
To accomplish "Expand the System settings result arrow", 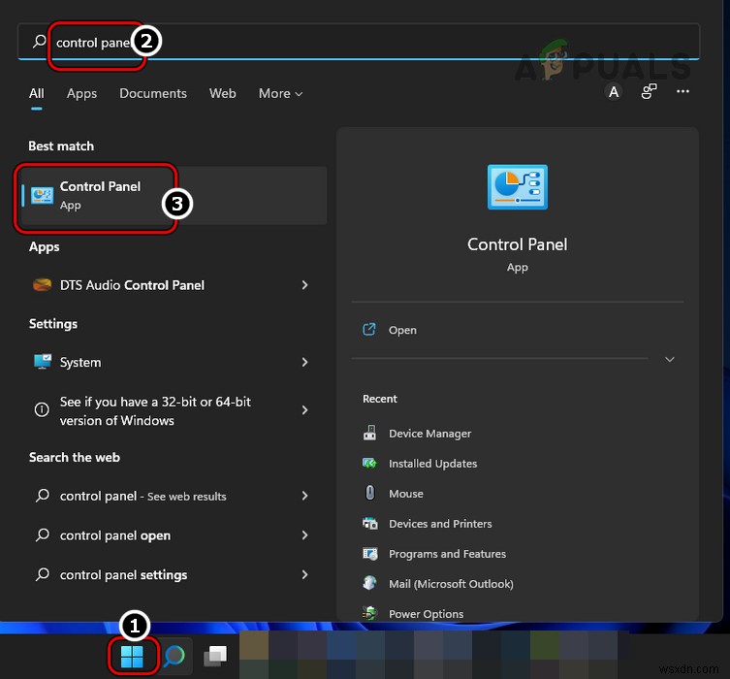I will 304,362.
